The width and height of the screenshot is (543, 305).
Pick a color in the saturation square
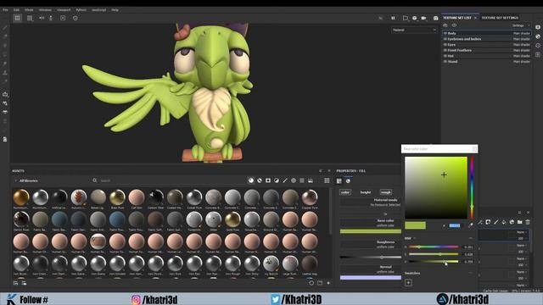pyautogui.click(x=436, y=187)
